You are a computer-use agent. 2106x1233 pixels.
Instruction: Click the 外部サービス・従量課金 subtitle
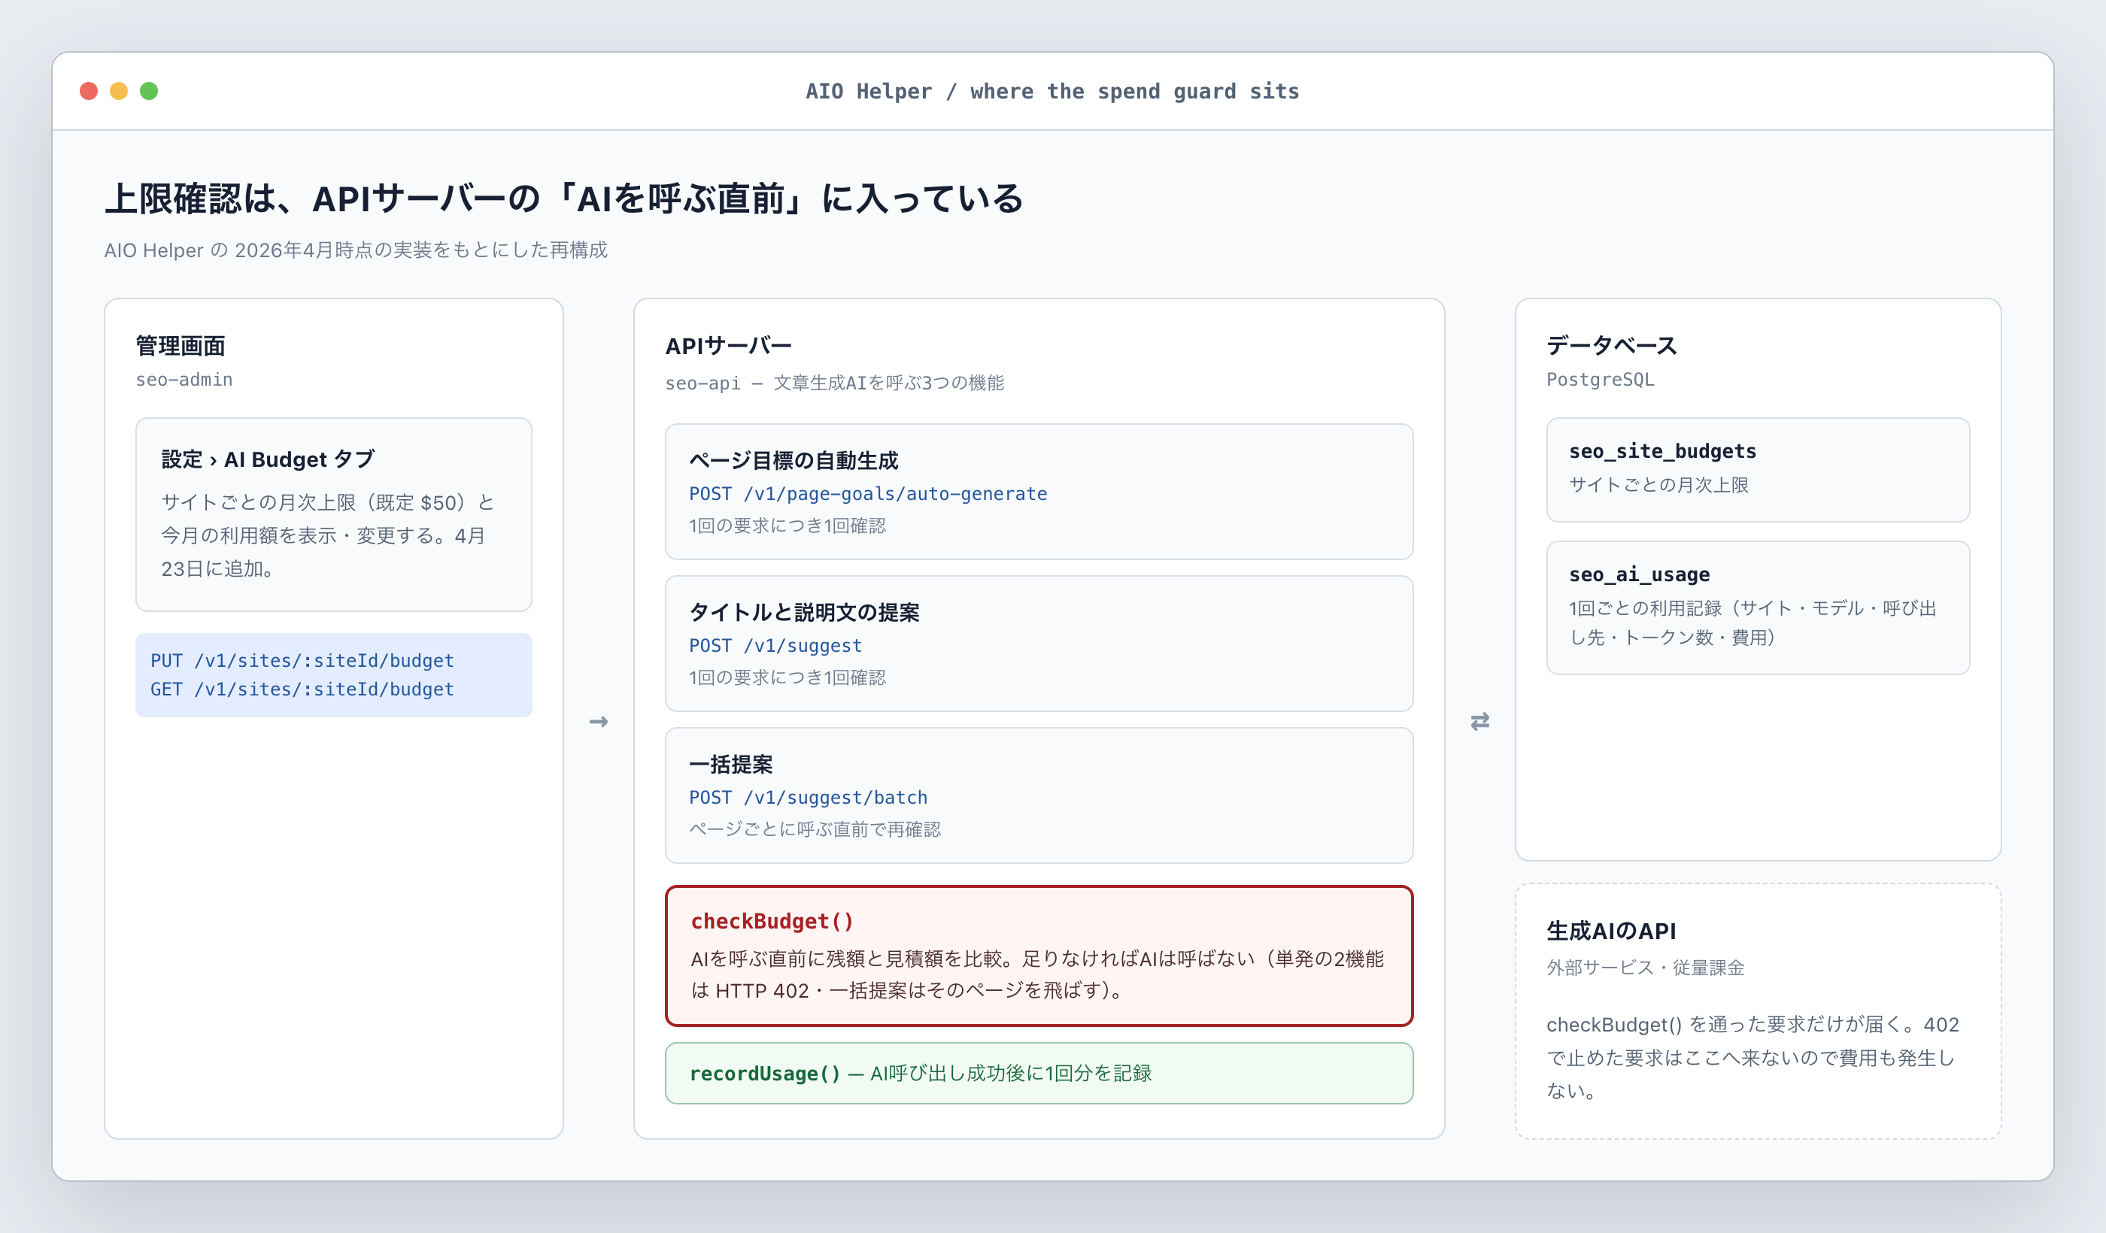[x=1646, y=968]
